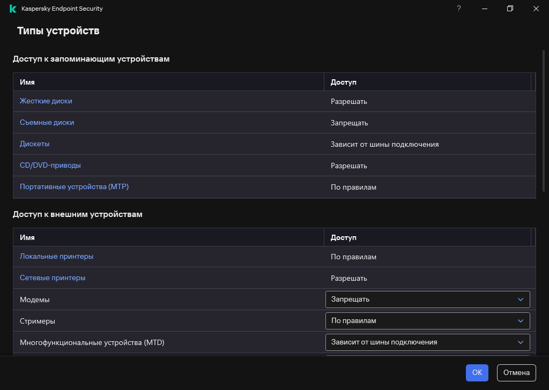
Task: Open CD/DVD-приводы access settings
Action: [50, 166]
